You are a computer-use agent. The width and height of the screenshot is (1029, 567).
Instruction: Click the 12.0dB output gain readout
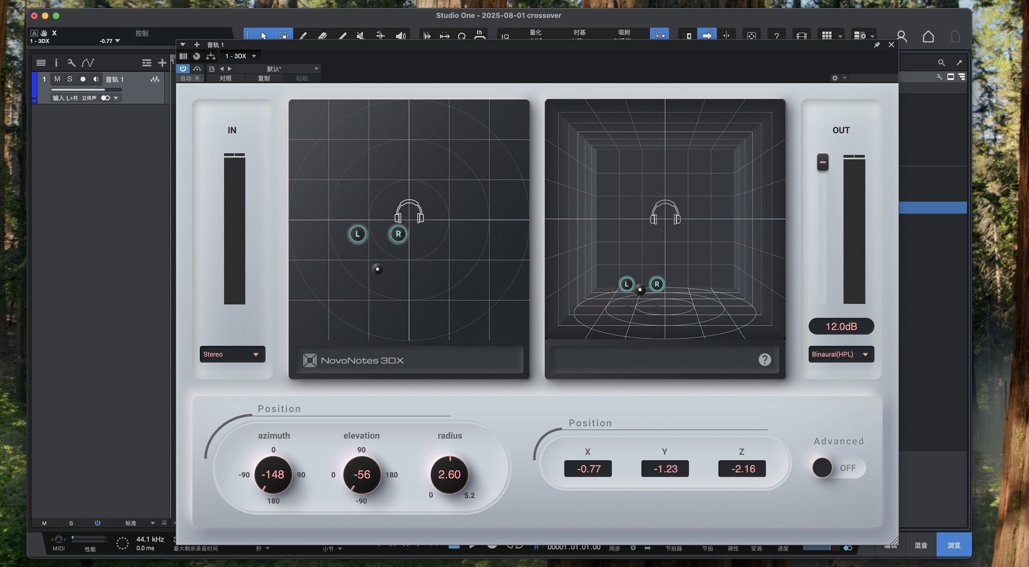(841, 326)
